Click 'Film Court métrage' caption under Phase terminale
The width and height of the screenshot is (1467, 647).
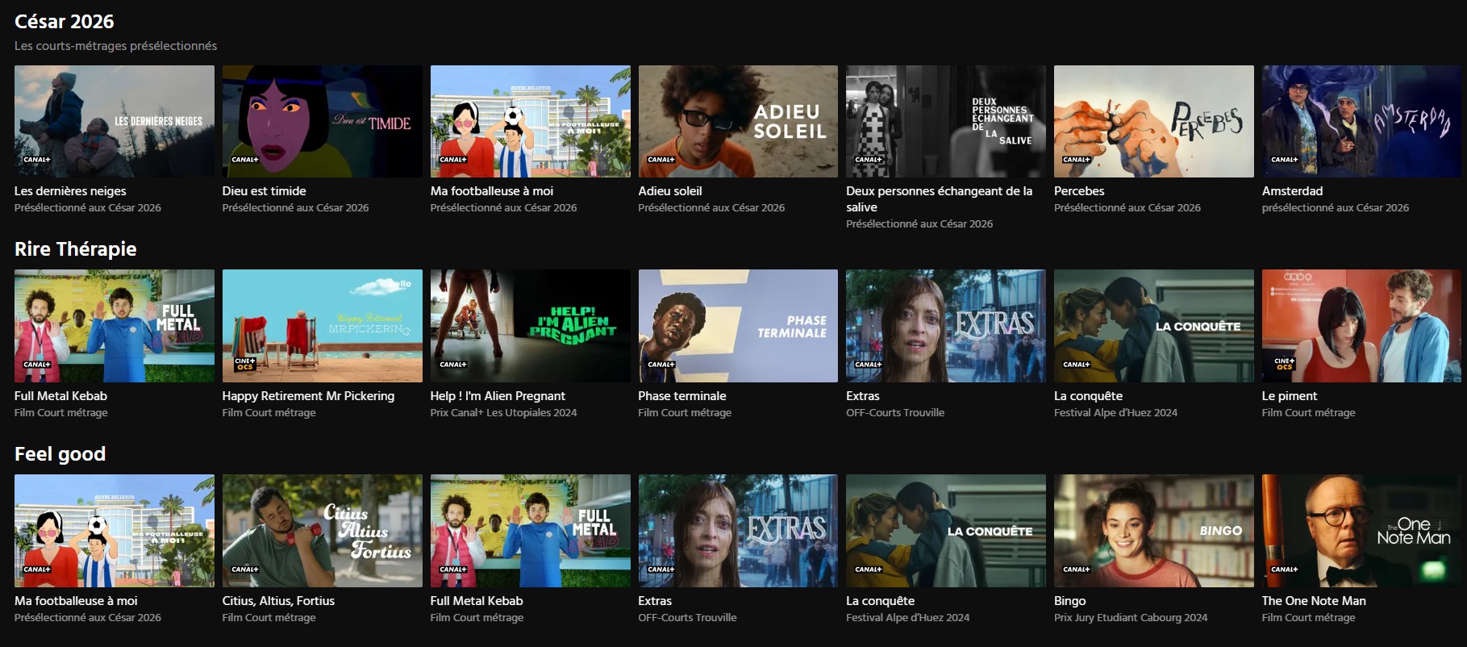(685, 413)
